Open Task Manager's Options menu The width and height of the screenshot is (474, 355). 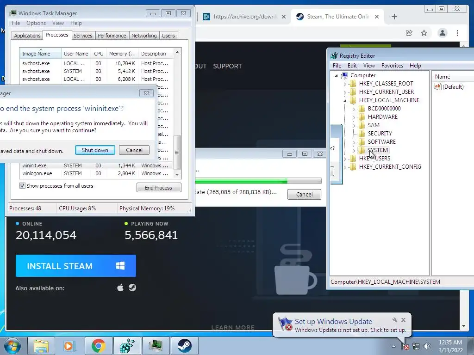pyautogui.click(x=36, y=23)
